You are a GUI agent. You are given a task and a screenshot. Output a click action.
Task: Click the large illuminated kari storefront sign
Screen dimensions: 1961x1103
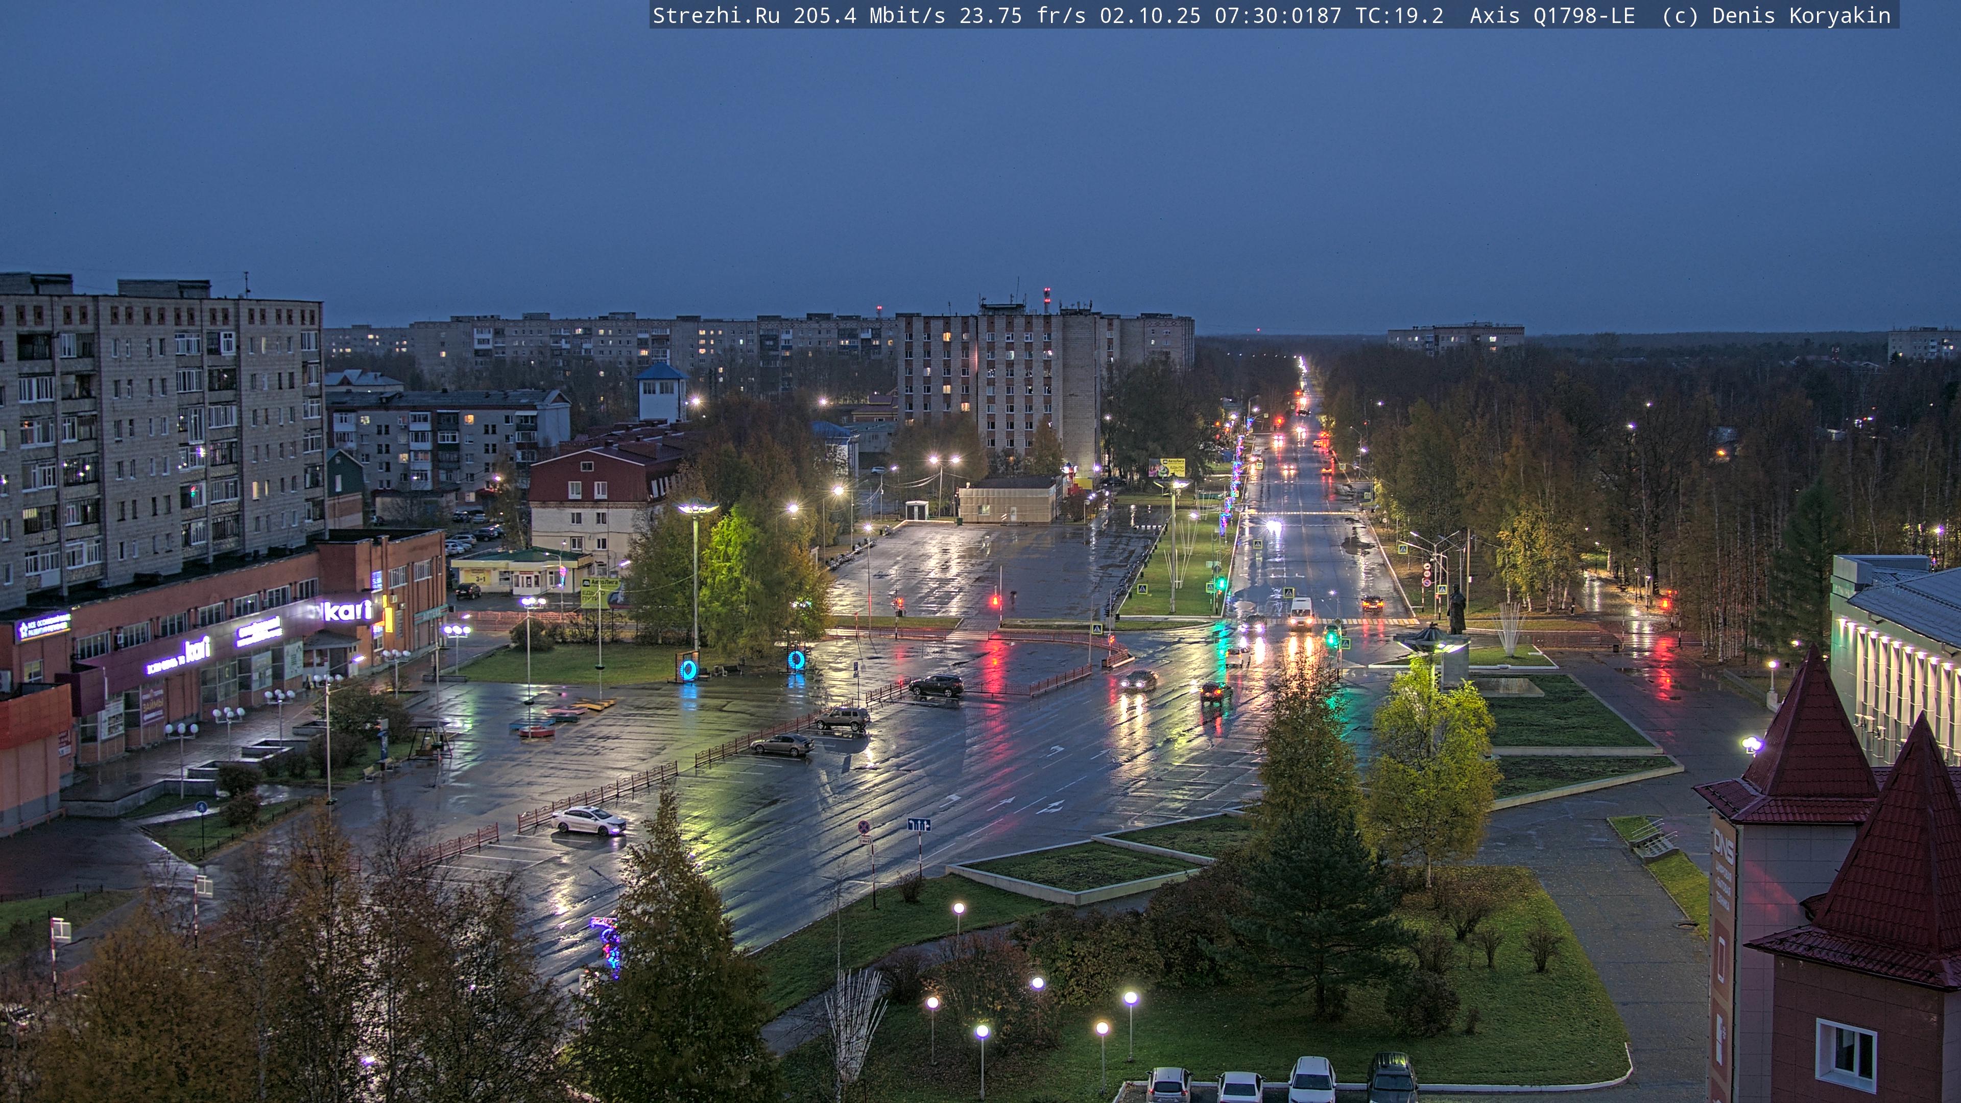tap(348, 611)
